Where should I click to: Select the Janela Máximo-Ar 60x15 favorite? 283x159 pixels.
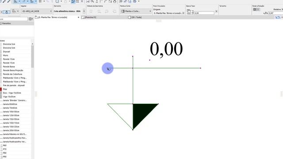15,134
